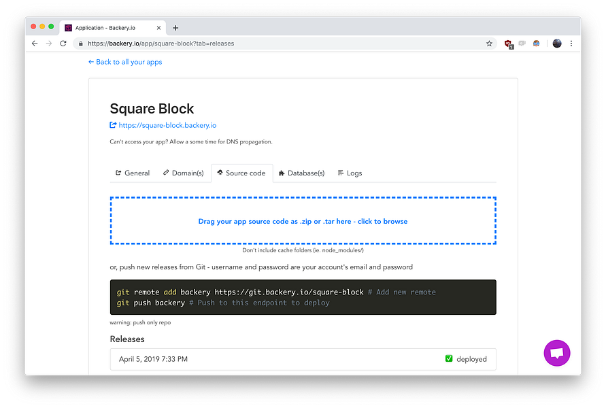The width and height of the screenshot is (606, 408).
Task: Click the 'warning: push only repo' note
Action: point(140,322)
